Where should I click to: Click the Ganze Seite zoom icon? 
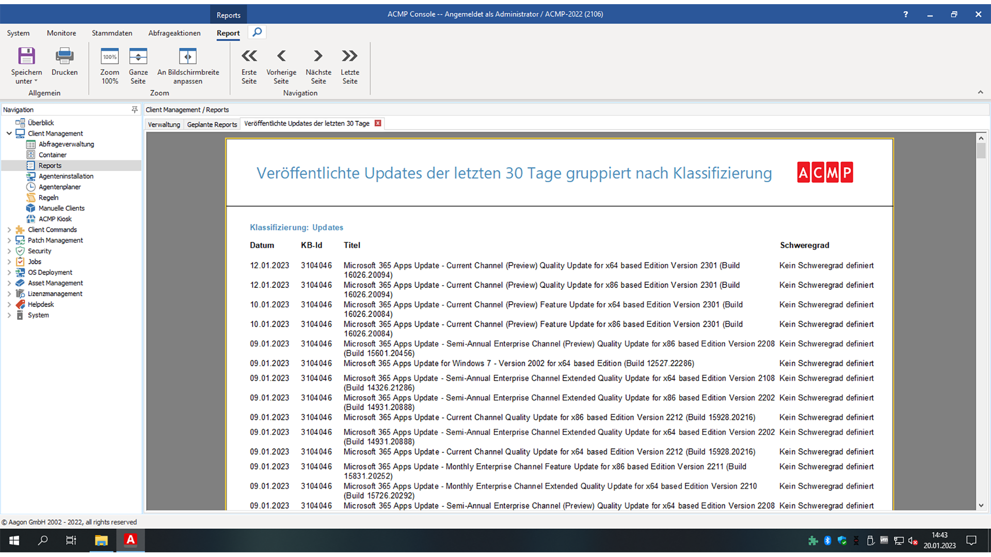138,56
